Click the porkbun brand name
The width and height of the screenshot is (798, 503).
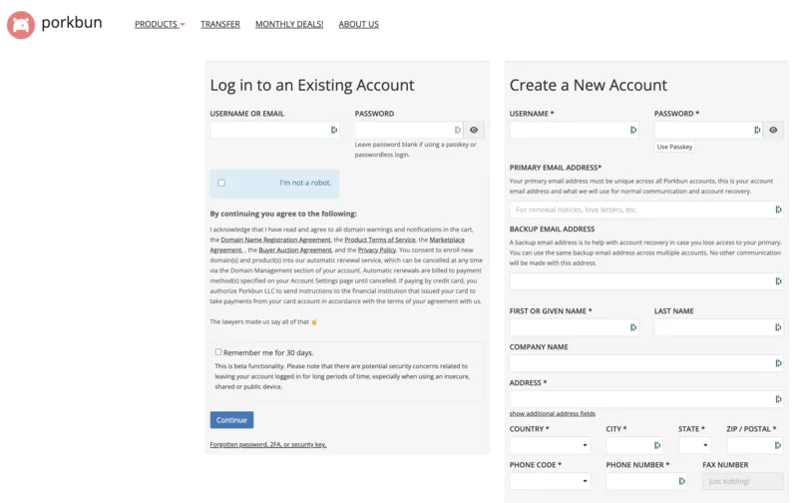point(72,23)
